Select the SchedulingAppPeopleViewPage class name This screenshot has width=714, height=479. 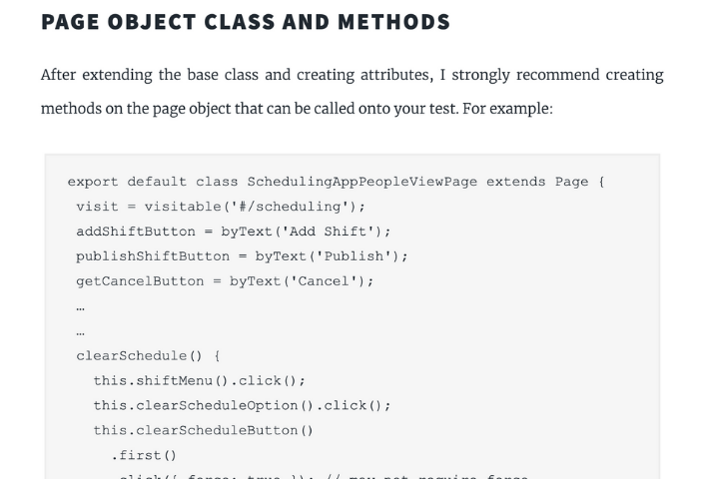click(x=361, y=182)
